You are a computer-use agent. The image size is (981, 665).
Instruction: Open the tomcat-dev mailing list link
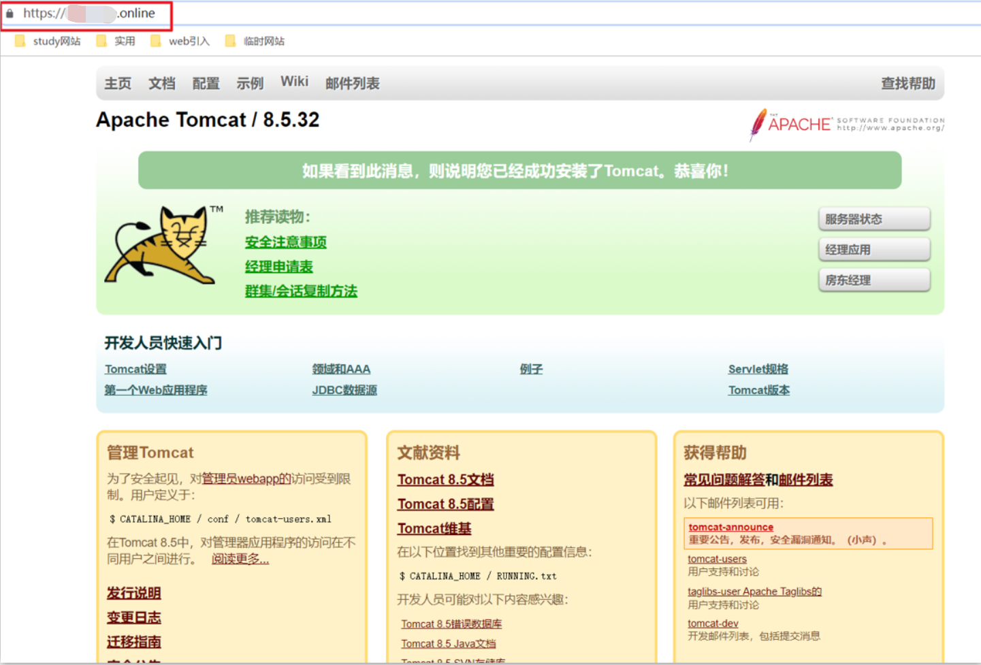coord(713,623)
